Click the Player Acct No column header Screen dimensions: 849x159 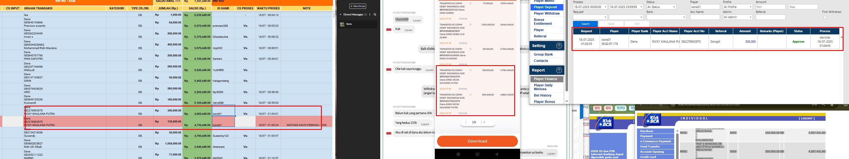(x=694, y=31)
